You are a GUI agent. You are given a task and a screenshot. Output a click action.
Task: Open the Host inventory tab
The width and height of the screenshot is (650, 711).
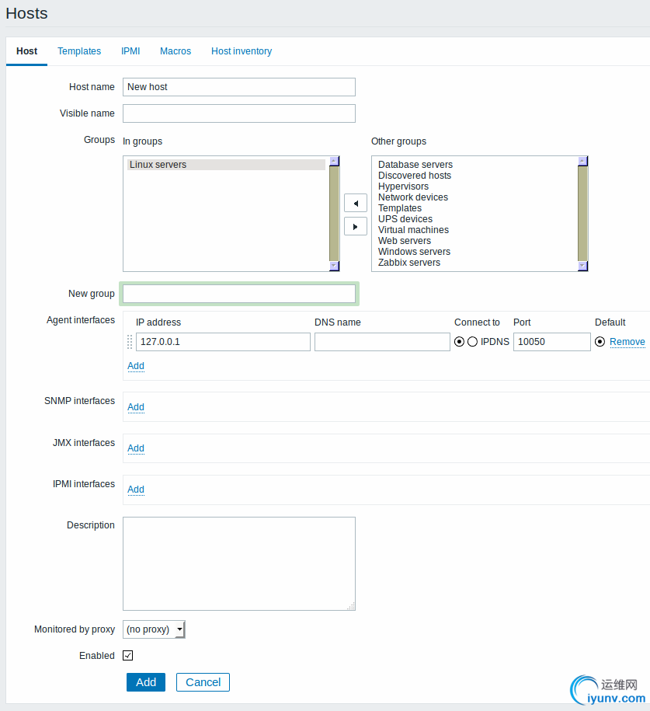242,51
